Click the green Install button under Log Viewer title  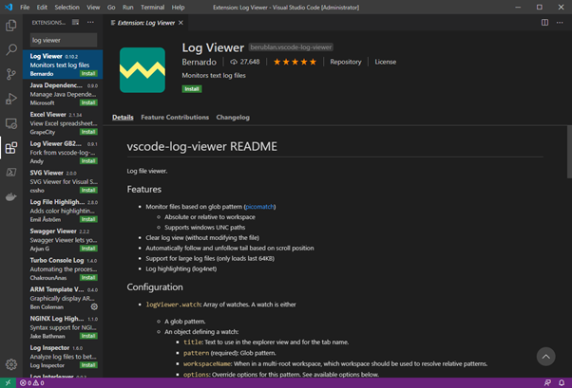pos(192,88)
